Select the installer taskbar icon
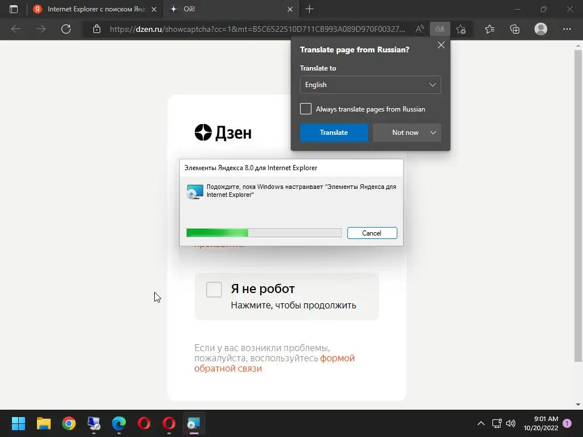Image resolution: width=583 pixels, height=437 pixels. click(194, 423)
